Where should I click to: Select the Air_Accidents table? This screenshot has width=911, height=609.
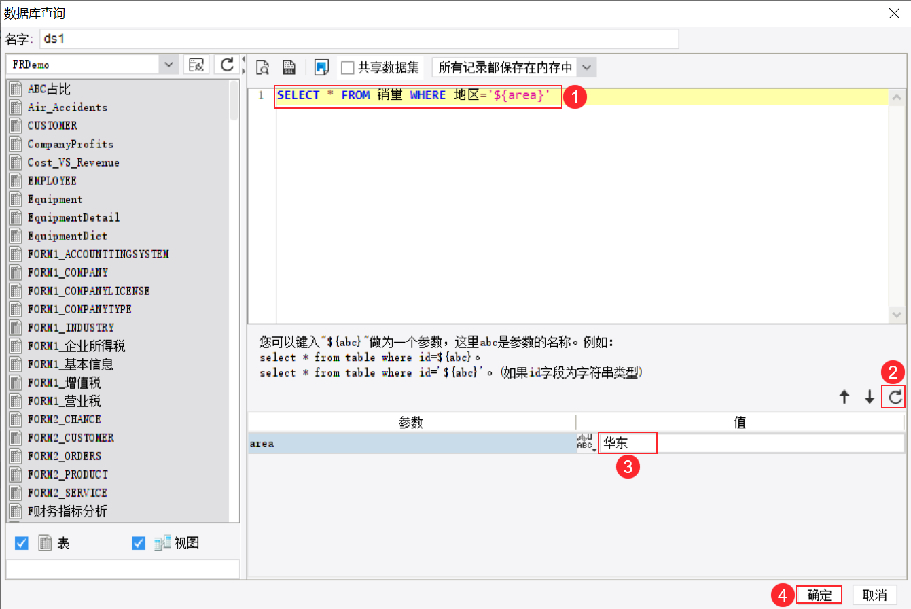67,107
